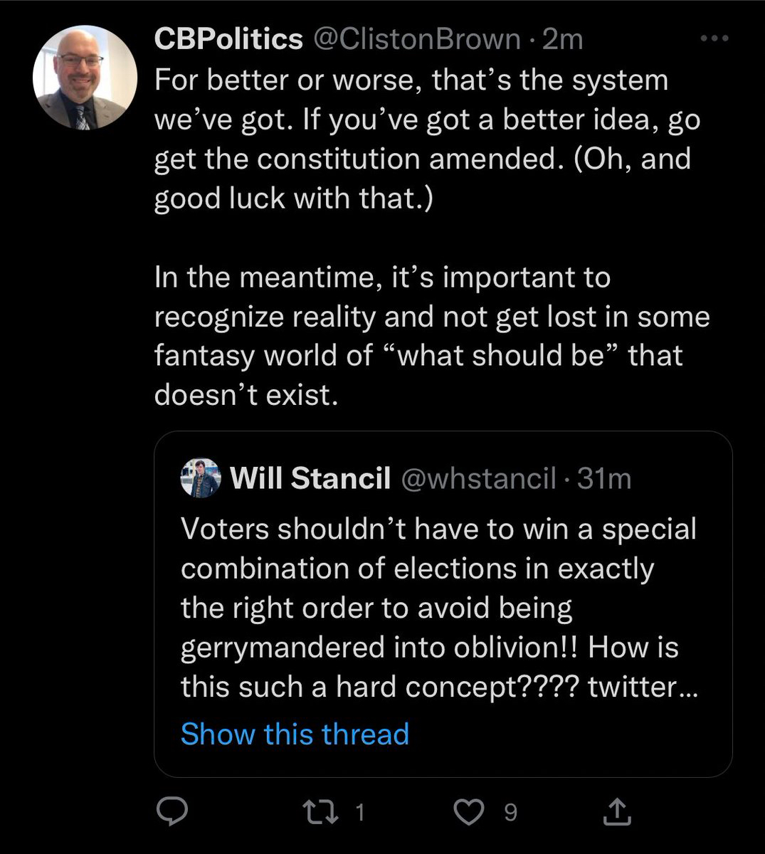The width and height of the screenshot is (765, 854).
Task: Open the reply icon under the tweet
Action: (171, 811)
